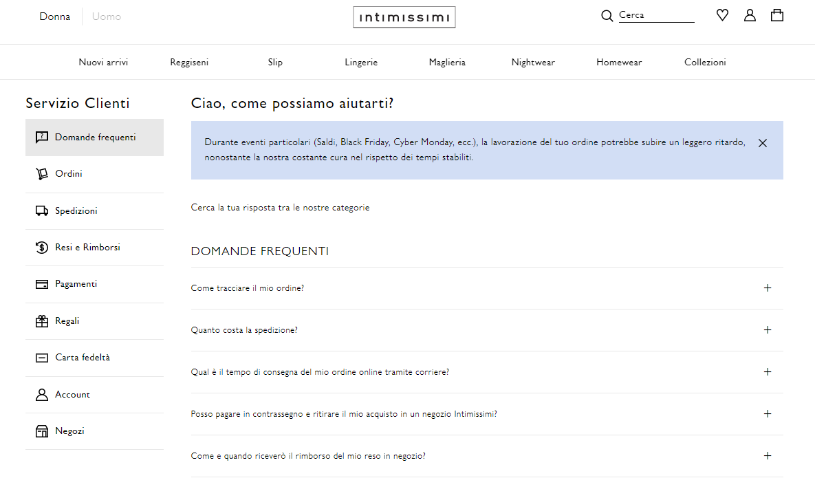The width and height of the screenshot is (815, 478).
Task: Expand 'Quanto costa la spedizione?'
Action: pos(768,330)
